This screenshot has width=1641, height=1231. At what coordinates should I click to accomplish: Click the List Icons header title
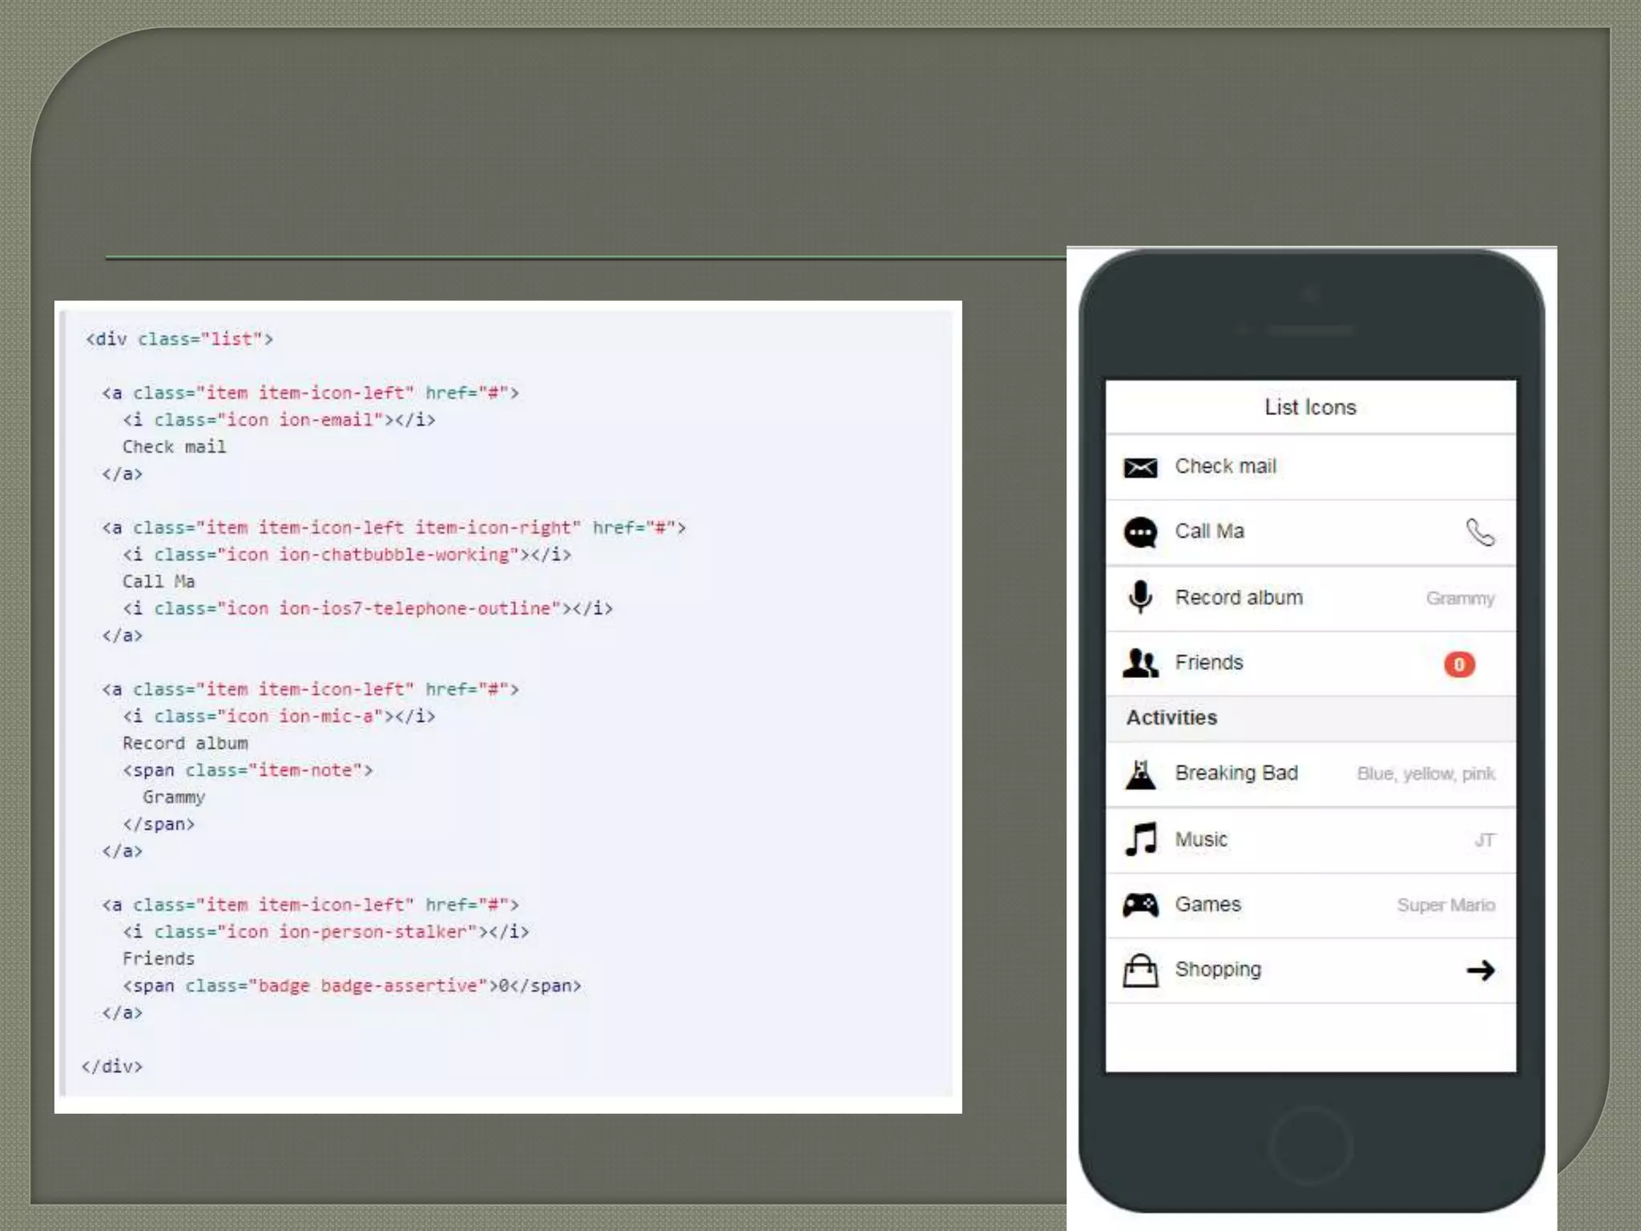coord(1310,407)
